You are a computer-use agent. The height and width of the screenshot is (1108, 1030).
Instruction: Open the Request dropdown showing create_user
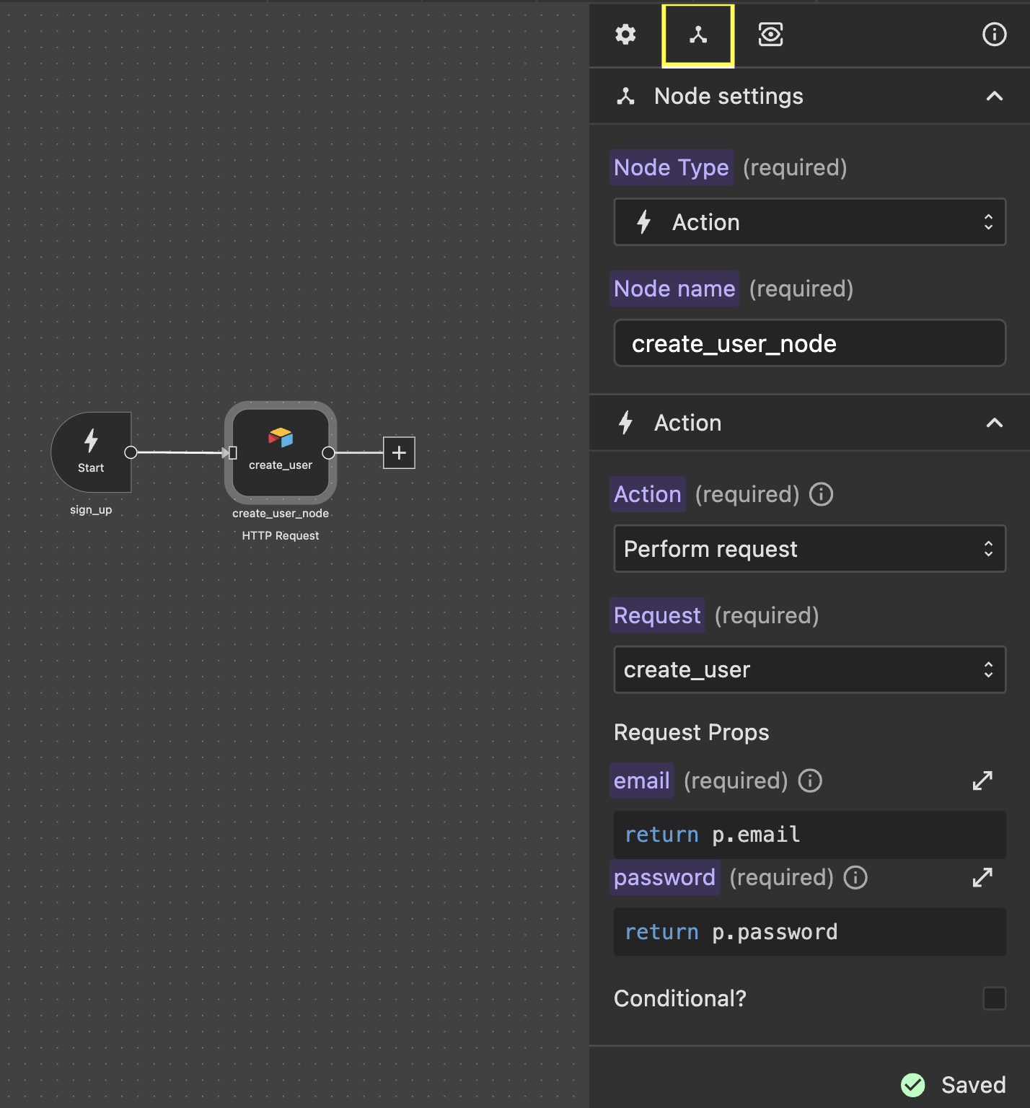point(809,669)
